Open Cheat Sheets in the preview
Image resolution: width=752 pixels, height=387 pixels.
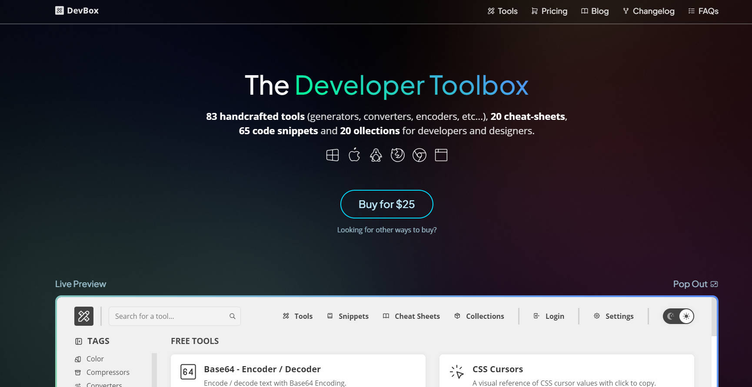411,316
